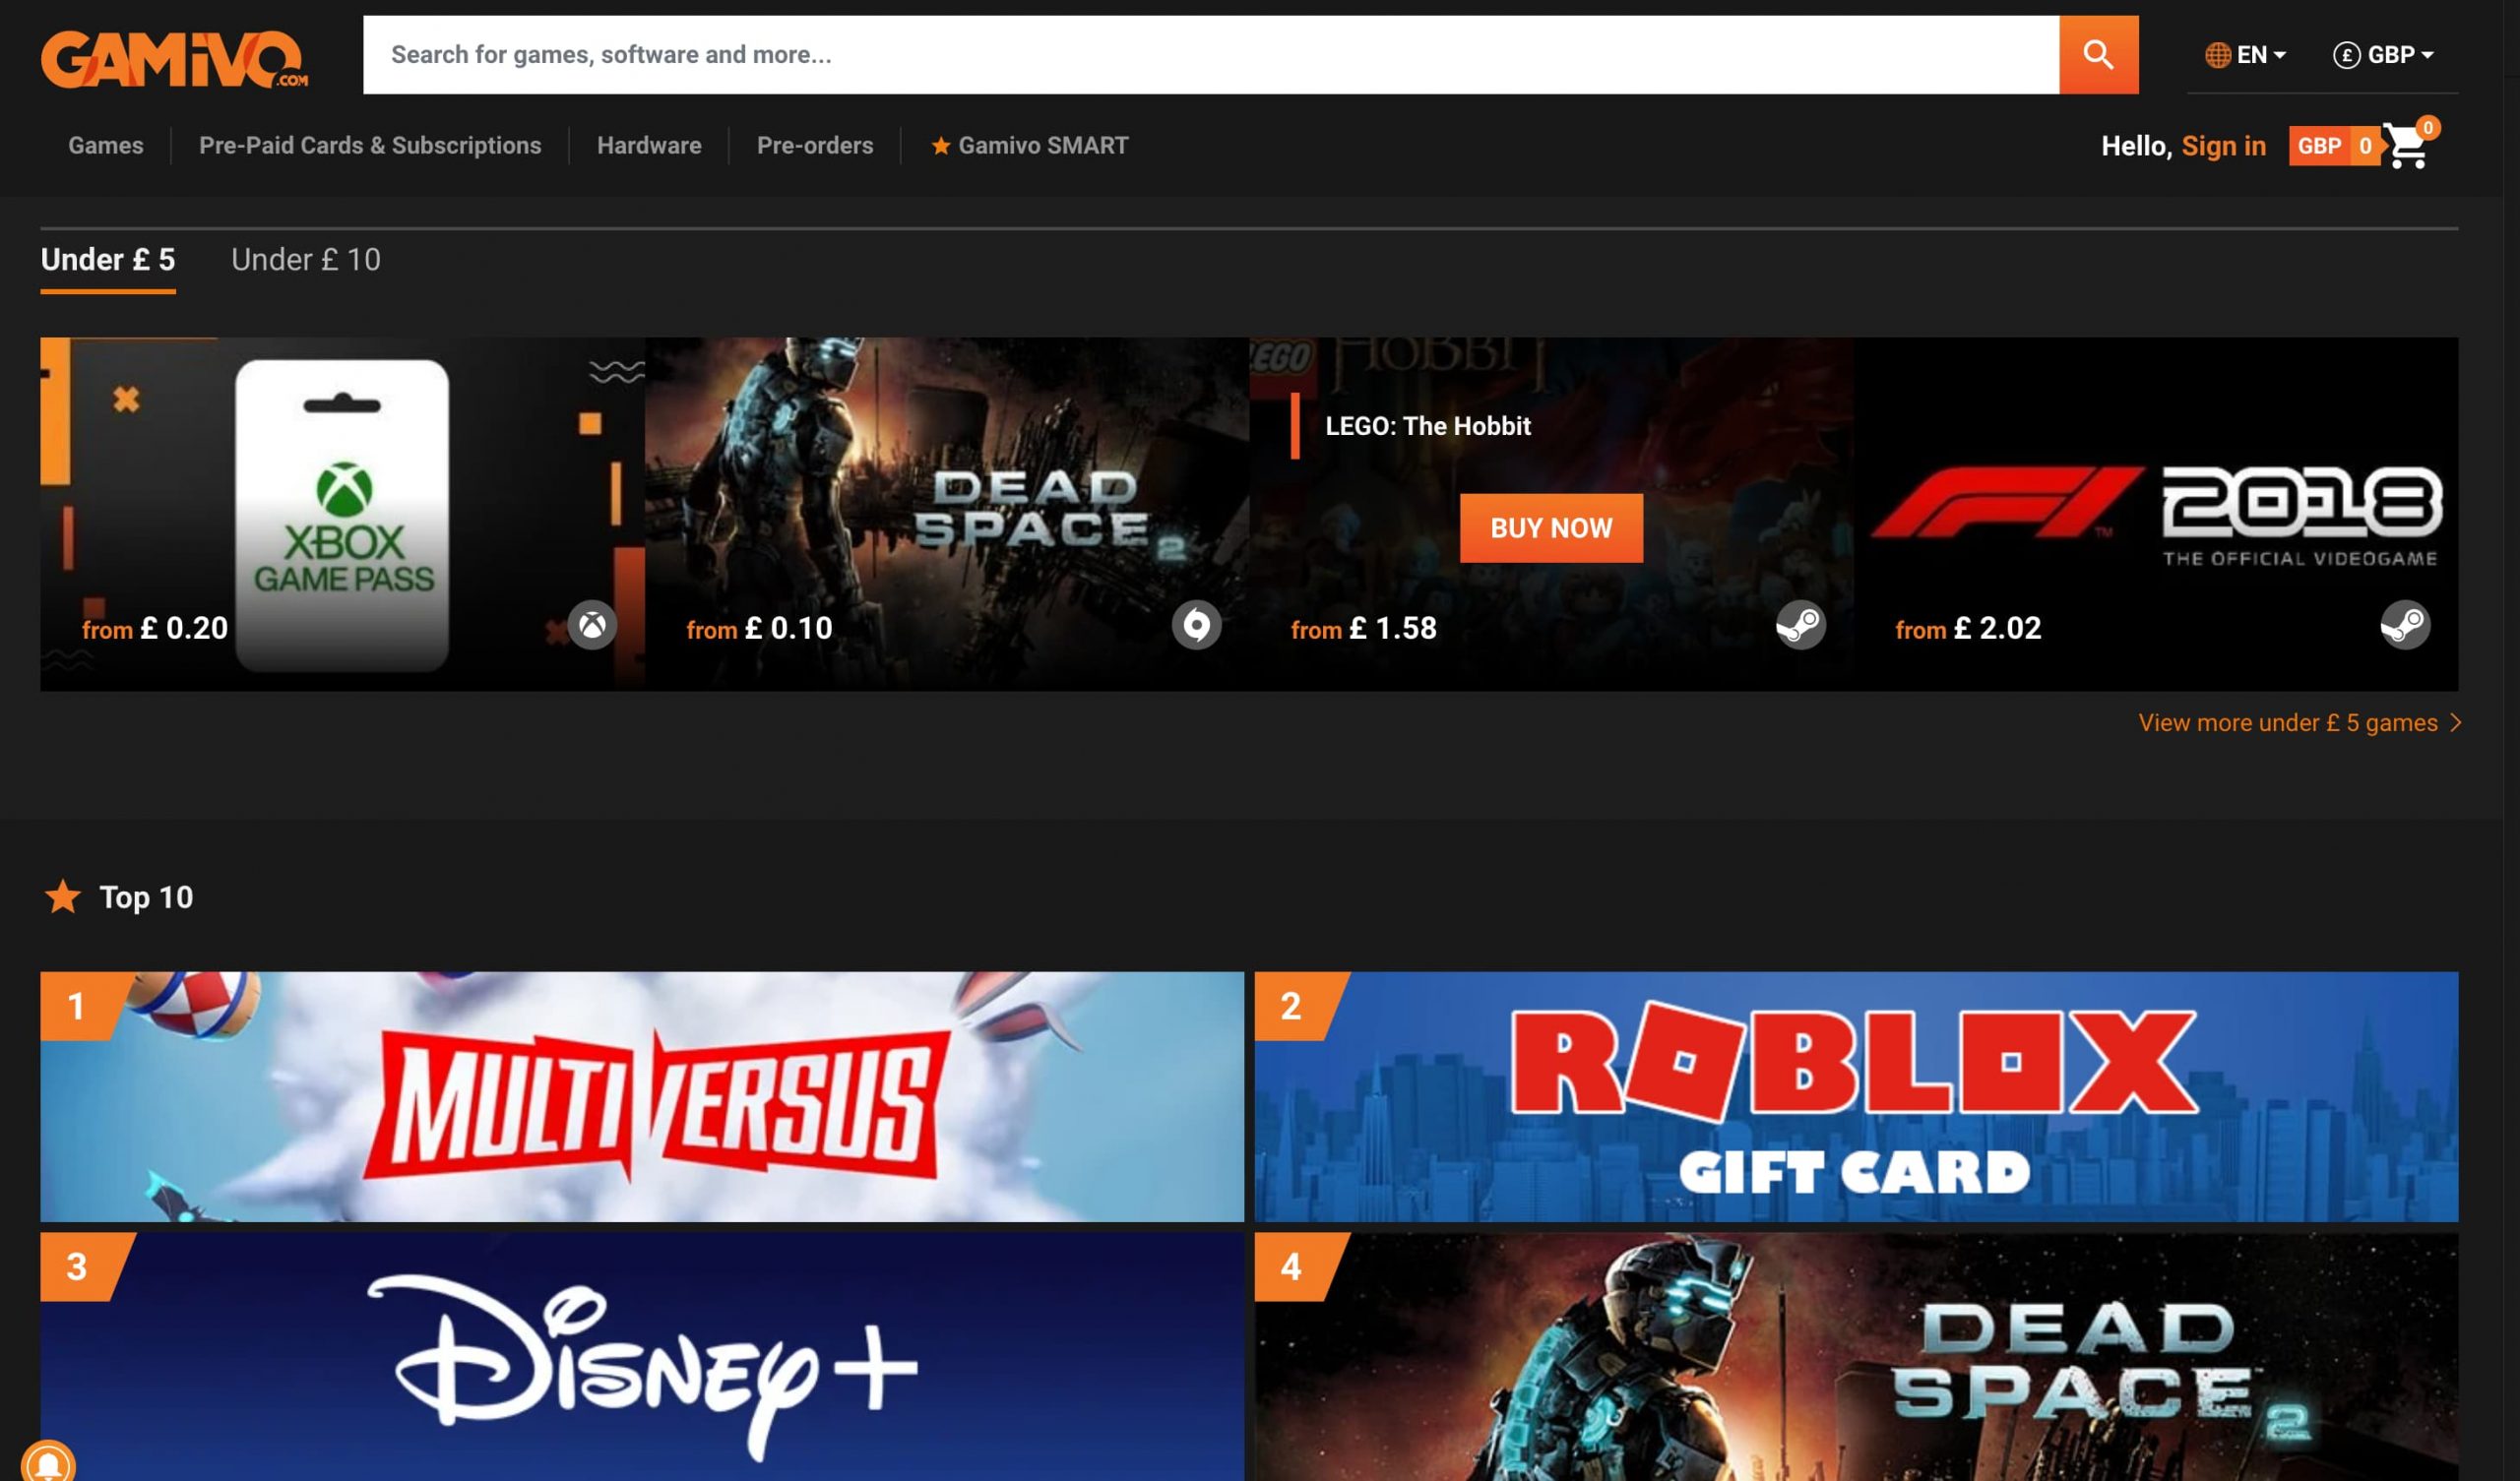
Task: Click the from £ 2.02 price text
Action: tap(1968, 628)
